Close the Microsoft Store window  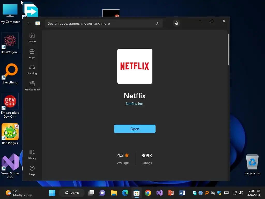coord(224,21)
